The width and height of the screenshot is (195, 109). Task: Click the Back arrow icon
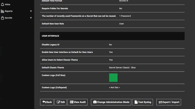44,102
